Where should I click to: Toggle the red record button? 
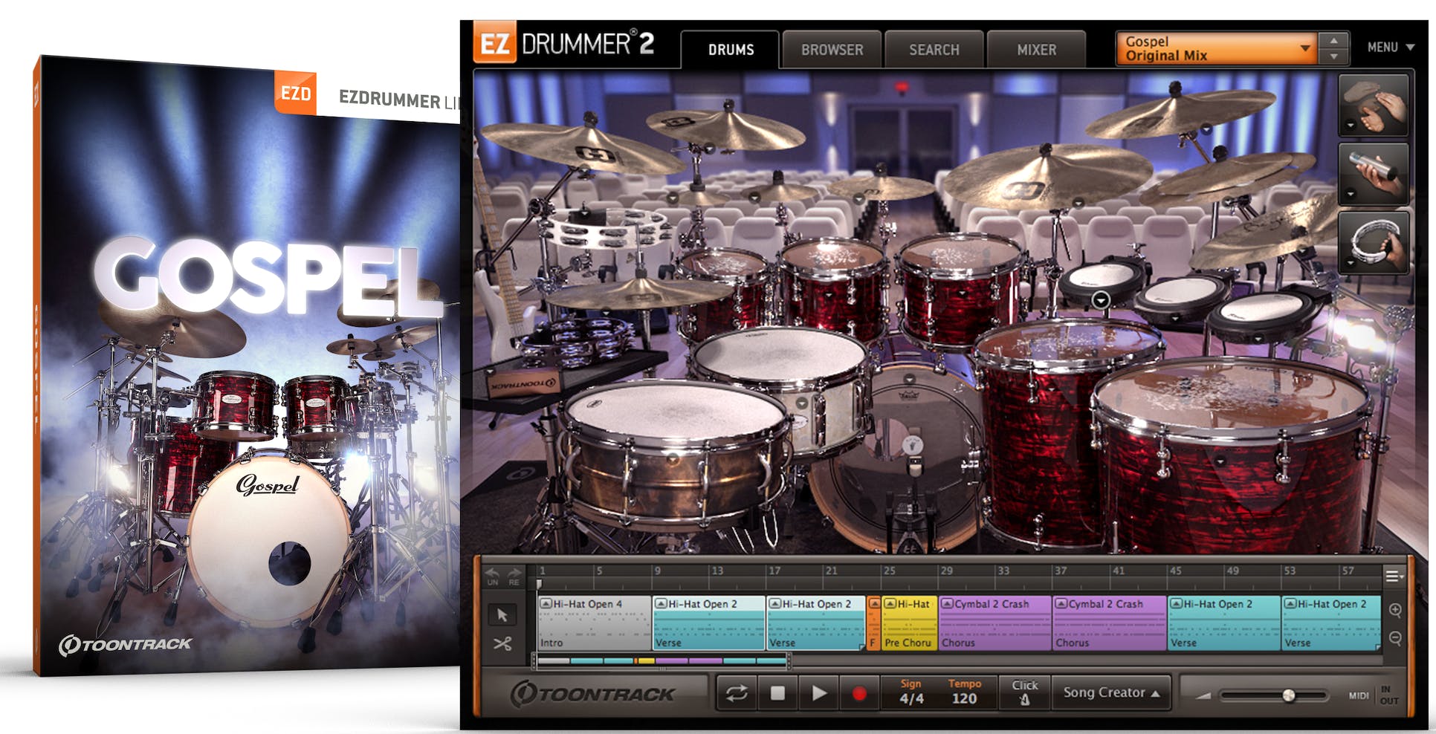(859, 693)
